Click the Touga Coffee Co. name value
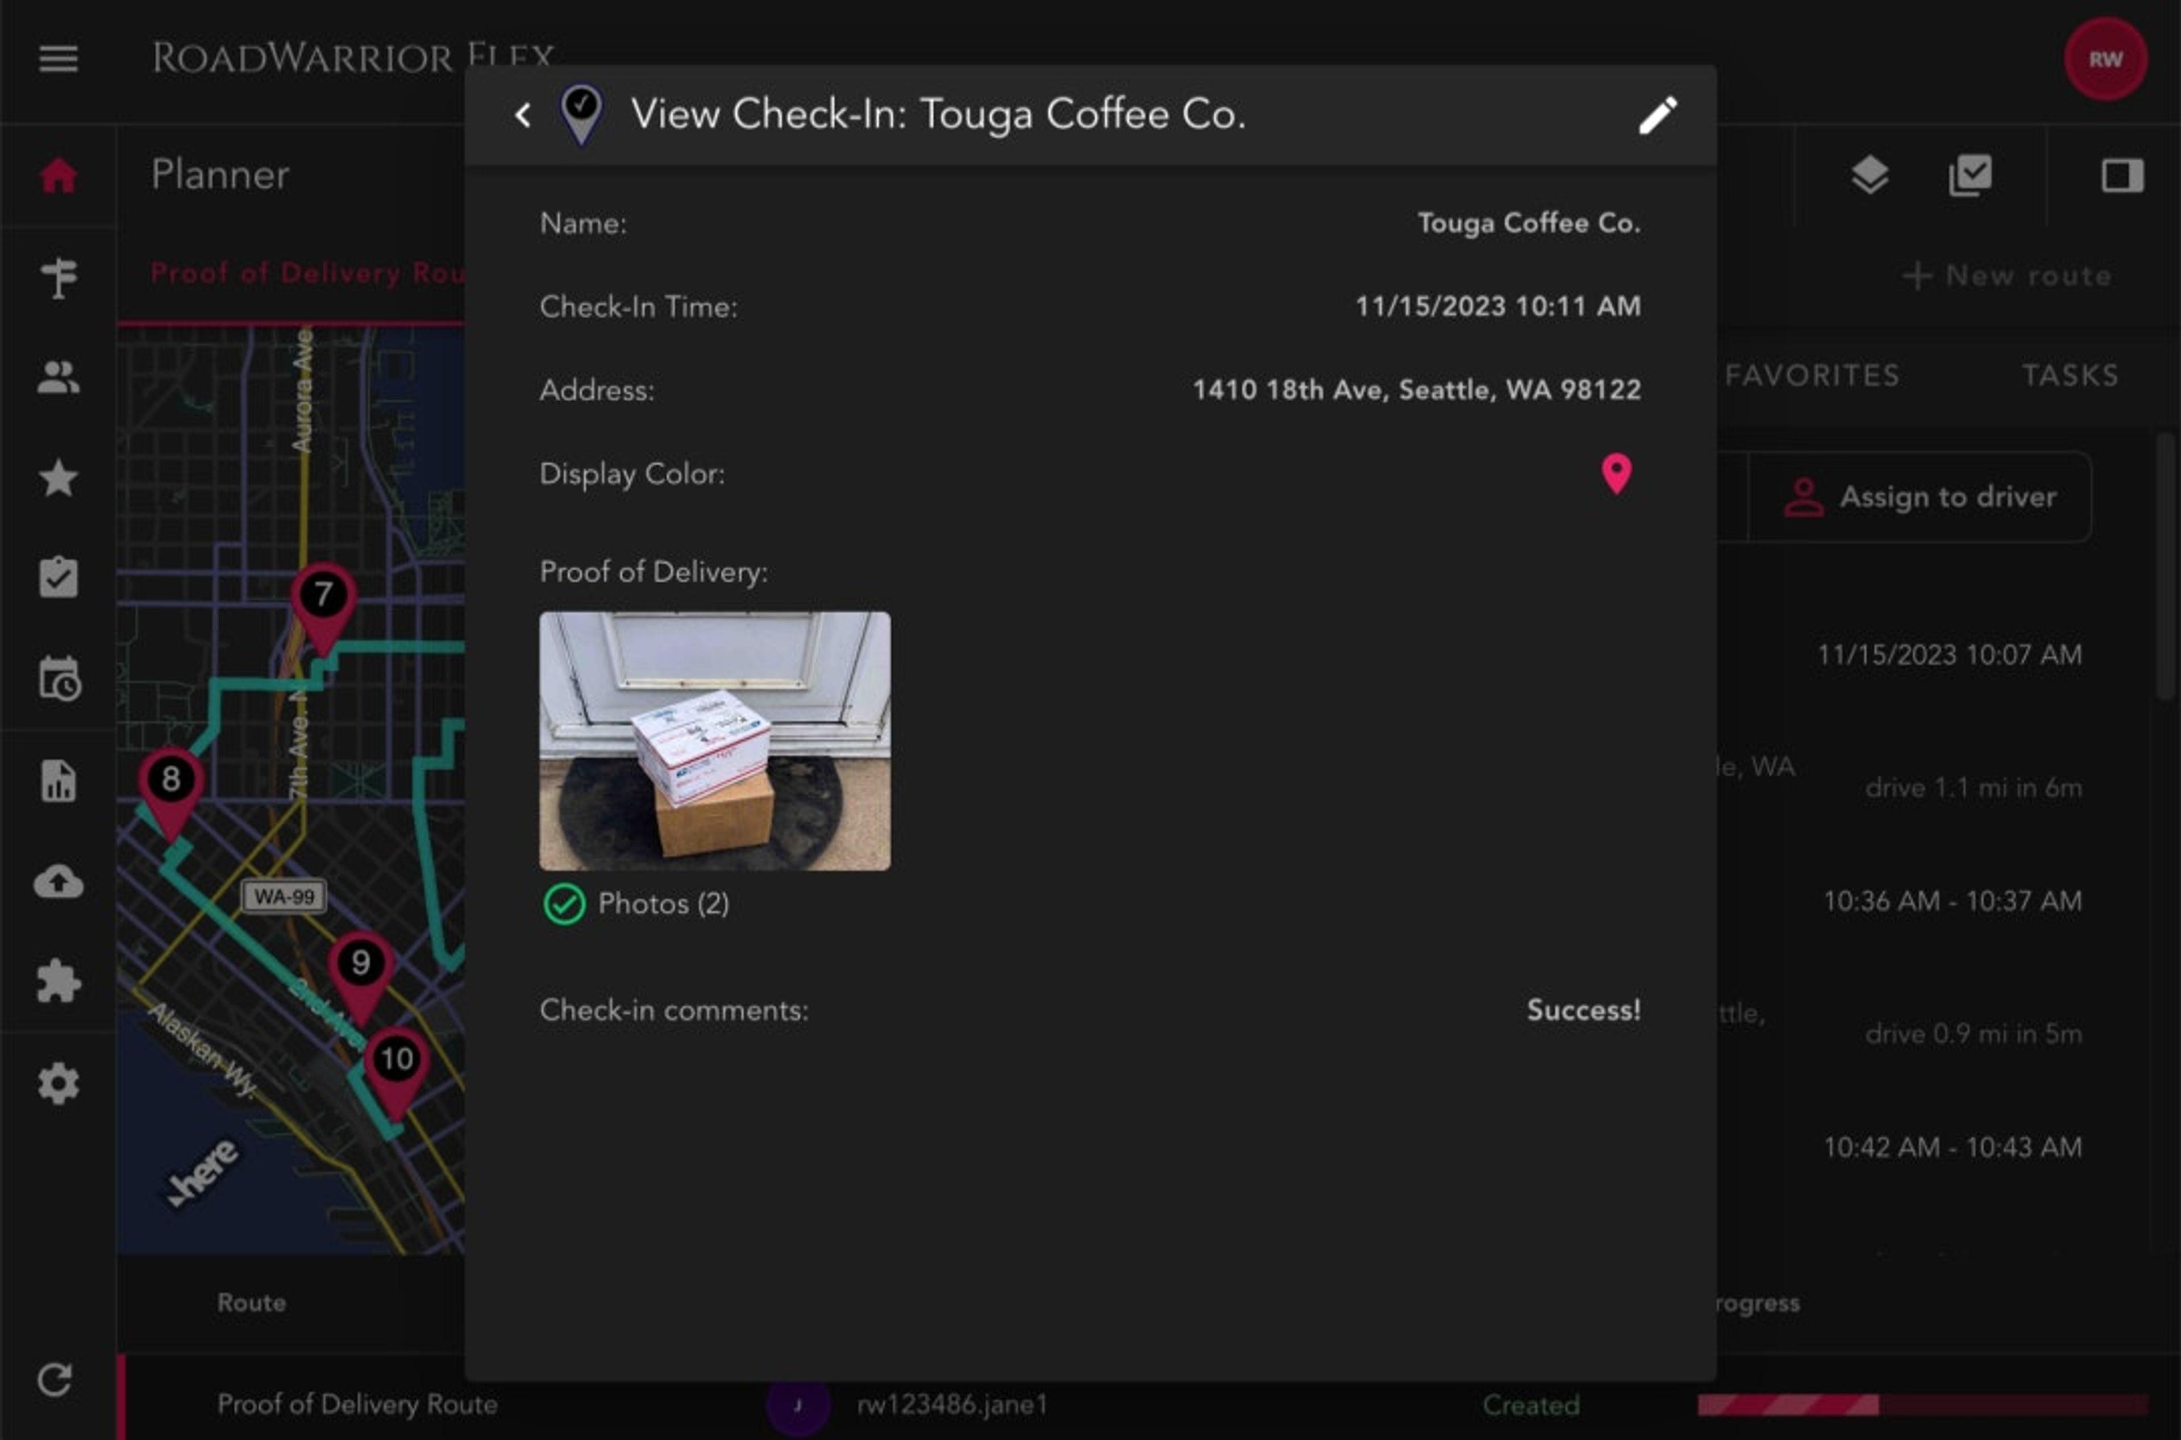 pos(1529,223)
